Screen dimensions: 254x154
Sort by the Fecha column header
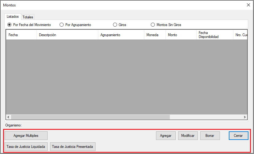pyautogui.click(x=21, y=35)
